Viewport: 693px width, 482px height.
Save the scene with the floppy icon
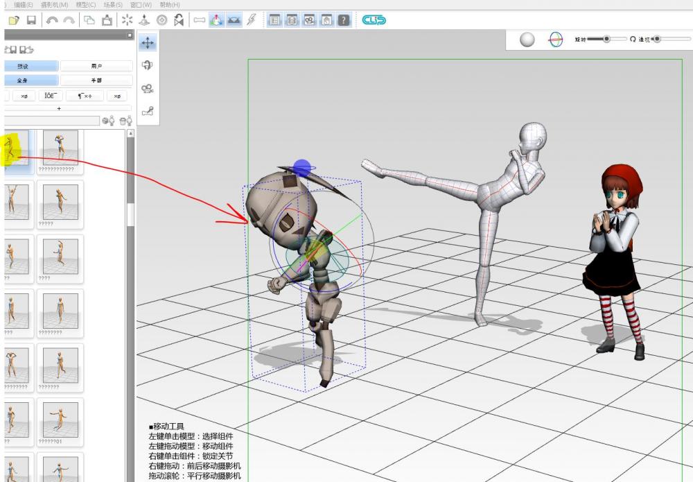coord(31,20)
